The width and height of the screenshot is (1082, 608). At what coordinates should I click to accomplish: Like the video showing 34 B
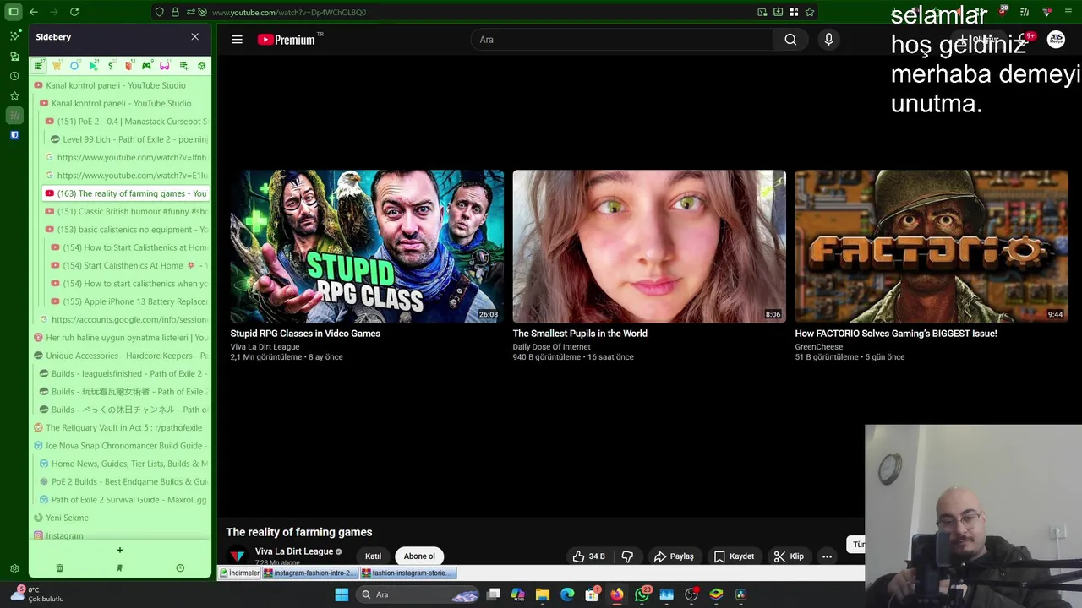(588, 556)
